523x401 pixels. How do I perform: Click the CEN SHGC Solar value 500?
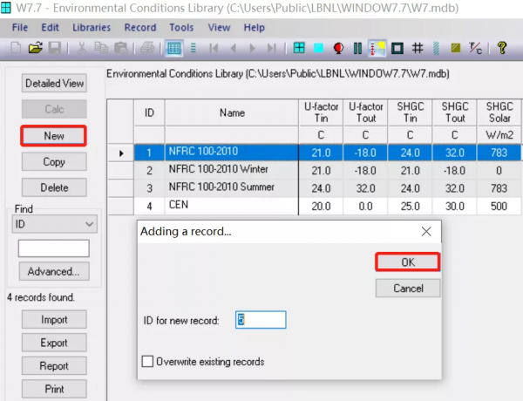pos(499,207)
